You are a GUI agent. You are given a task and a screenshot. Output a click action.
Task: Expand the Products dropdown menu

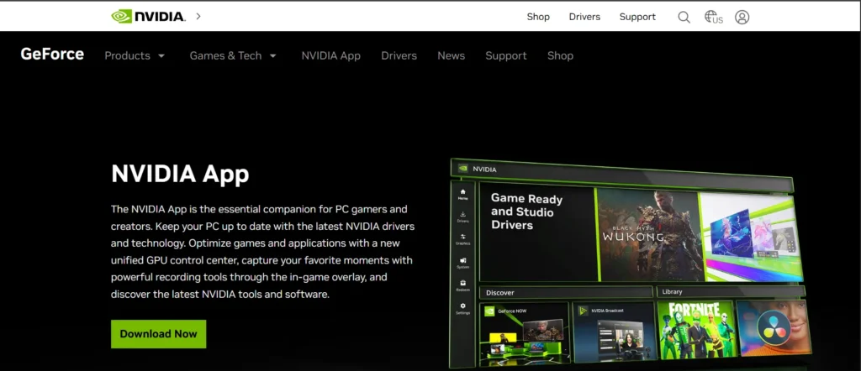[x=135, y=55]
